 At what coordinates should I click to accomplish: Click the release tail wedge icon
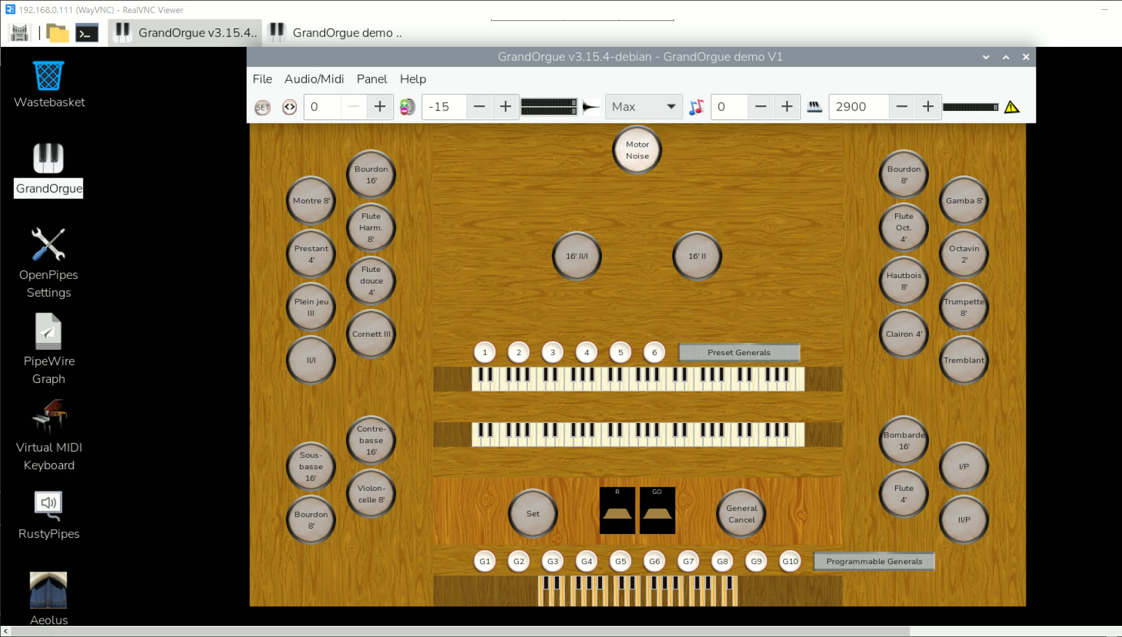[x=590, y=107]
